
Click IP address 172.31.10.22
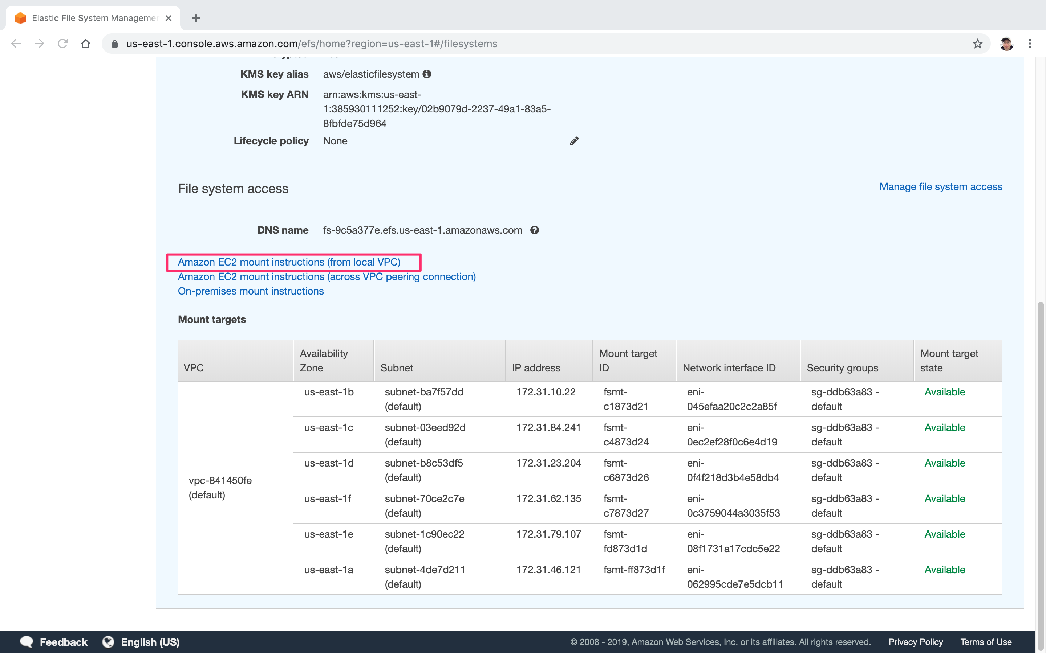pos(546,392)
